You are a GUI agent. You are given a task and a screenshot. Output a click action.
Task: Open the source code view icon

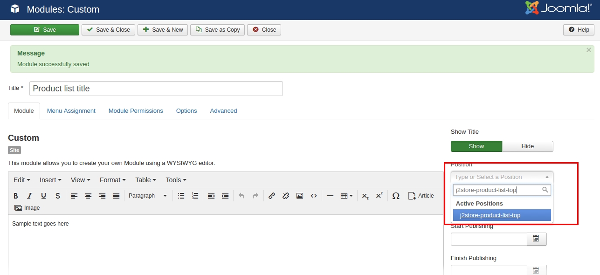[314, 196]
